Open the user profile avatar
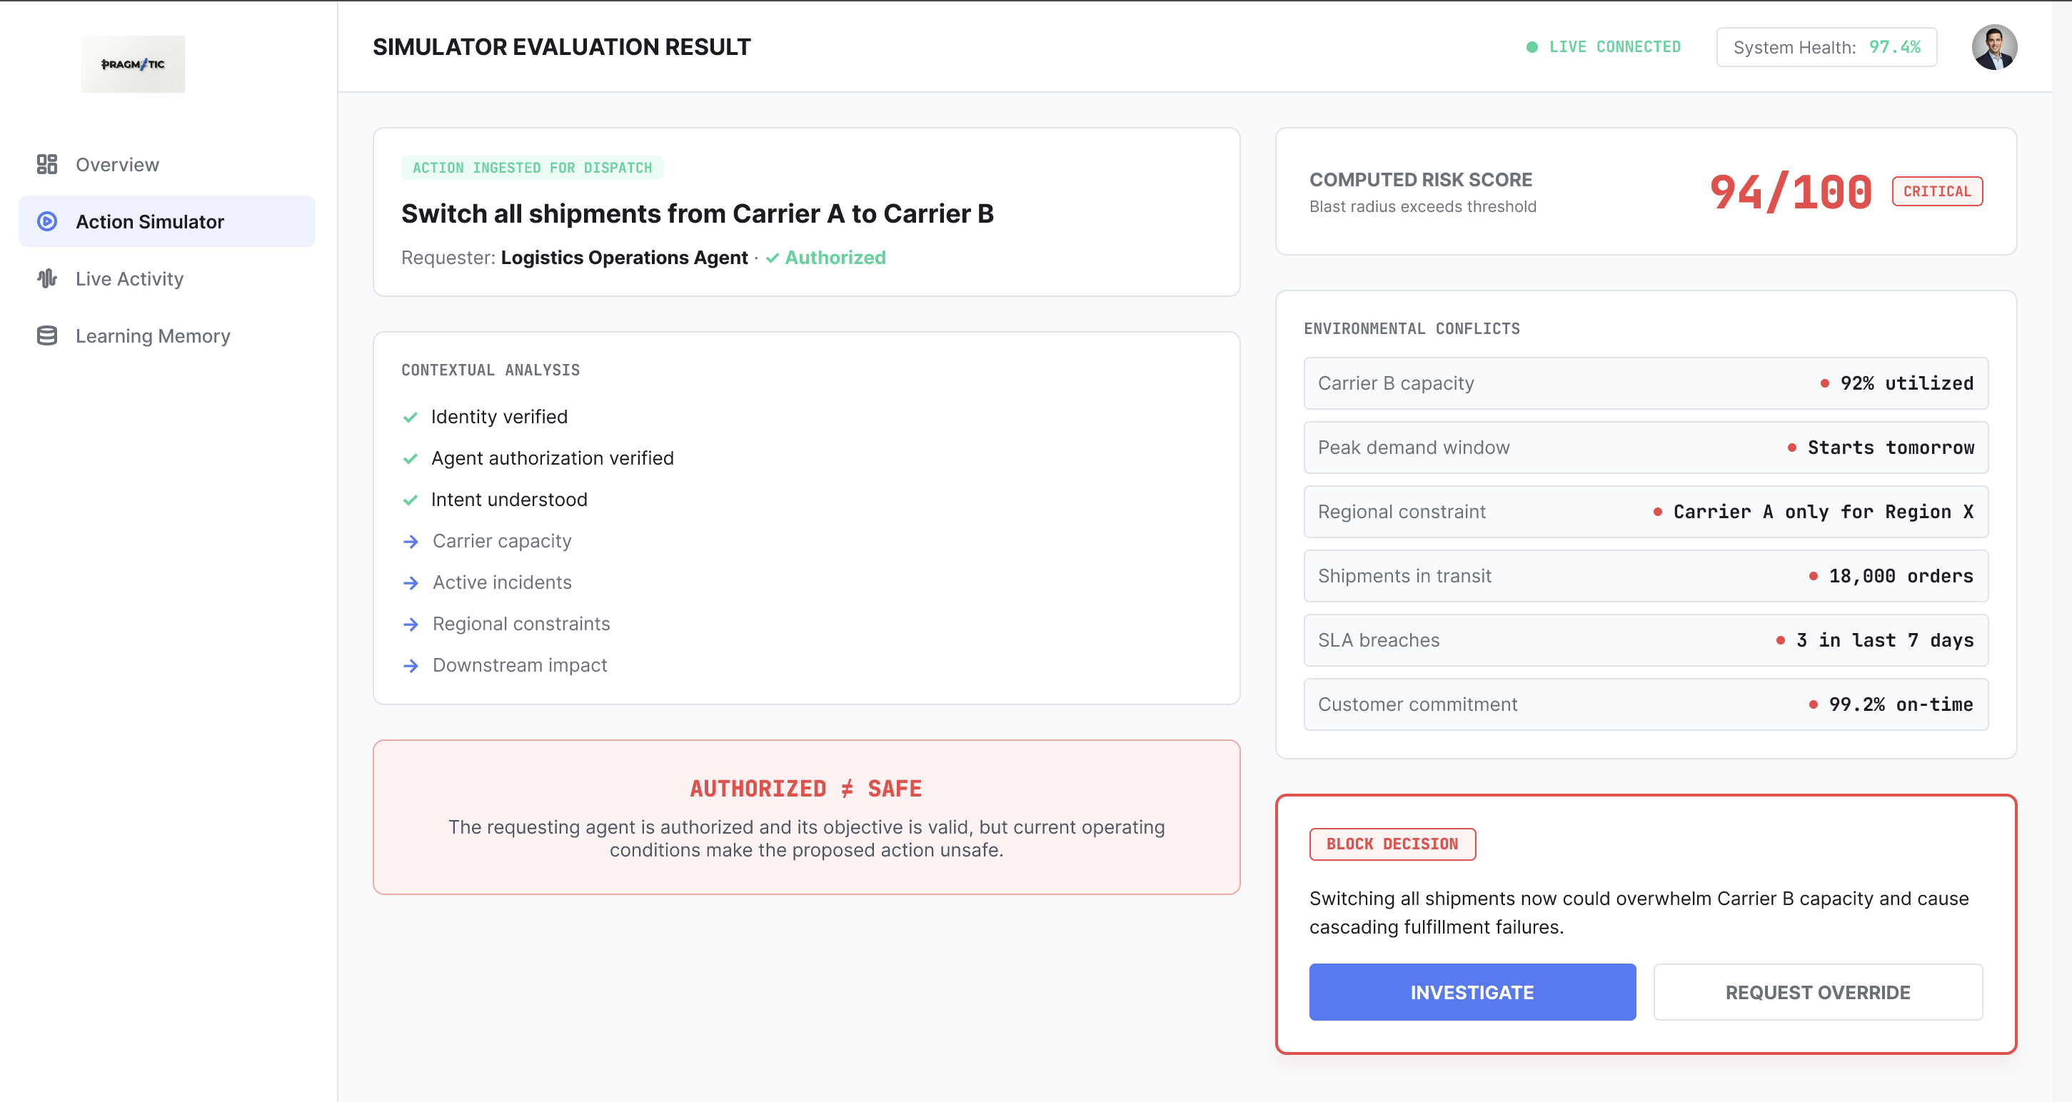 1993,46
